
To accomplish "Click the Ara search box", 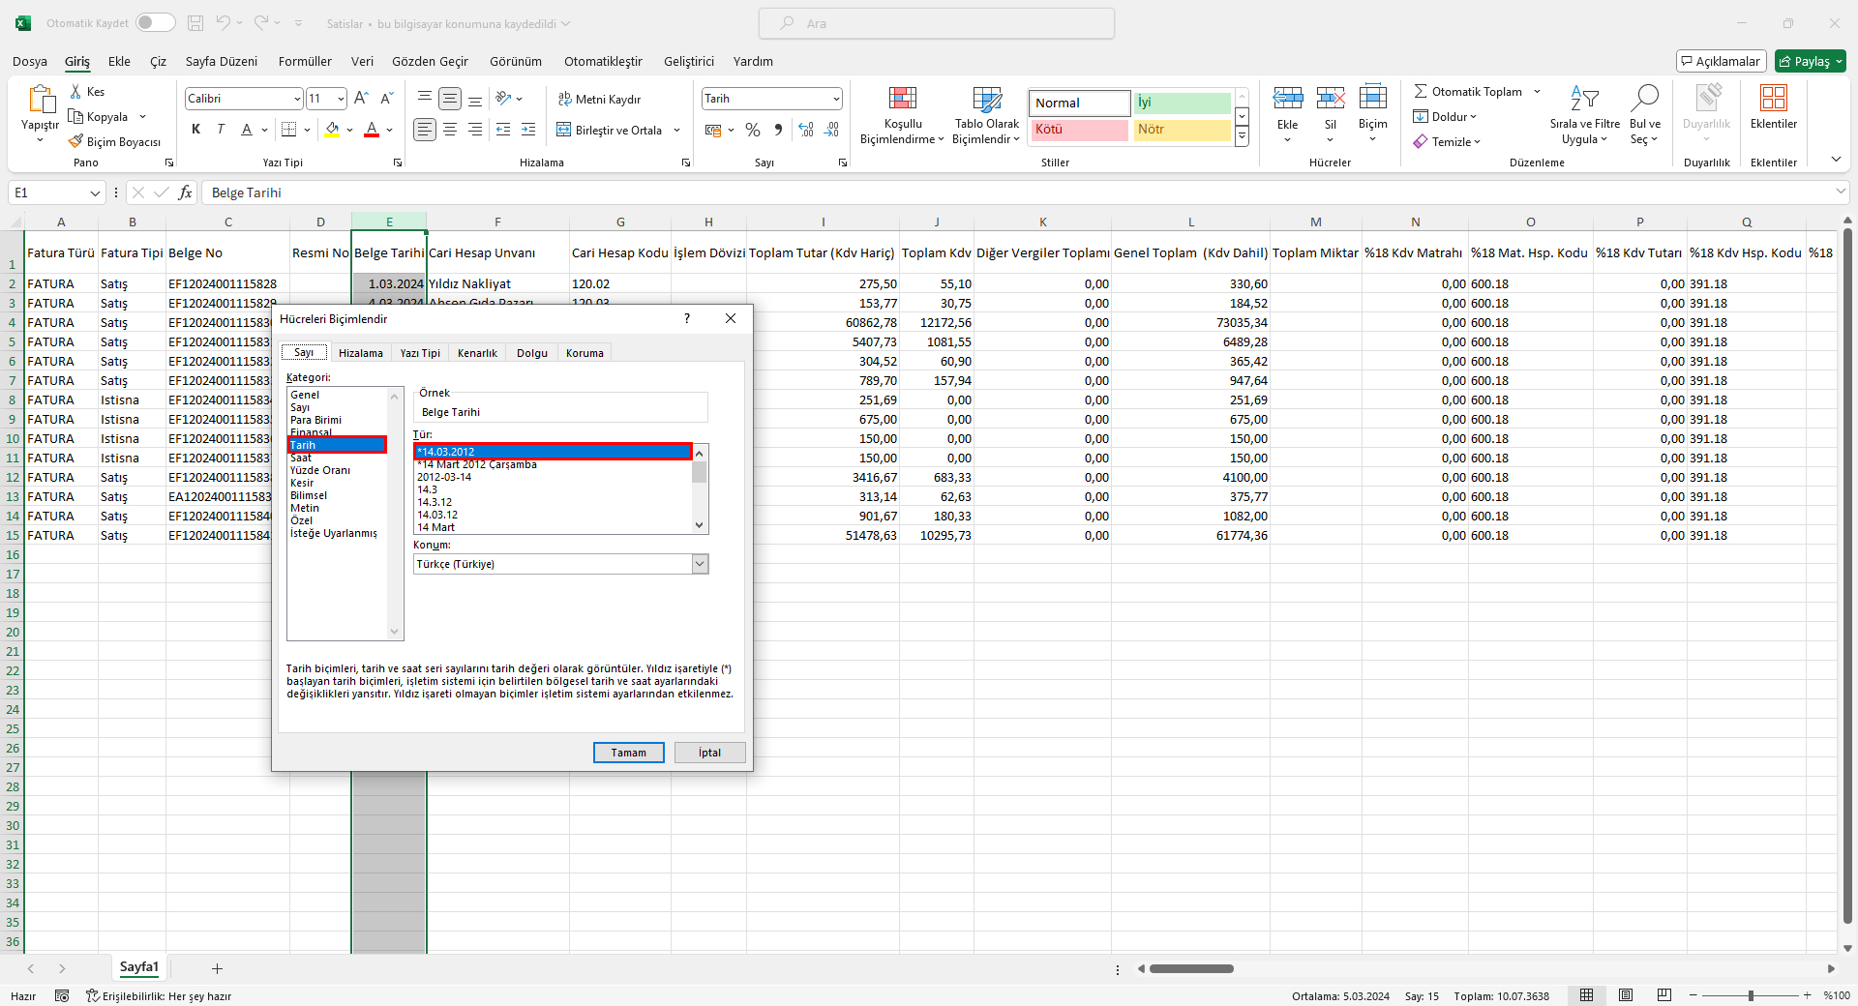I will point(936,23).
